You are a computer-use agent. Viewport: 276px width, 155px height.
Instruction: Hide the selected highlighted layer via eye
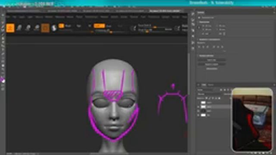click(198, 107)
